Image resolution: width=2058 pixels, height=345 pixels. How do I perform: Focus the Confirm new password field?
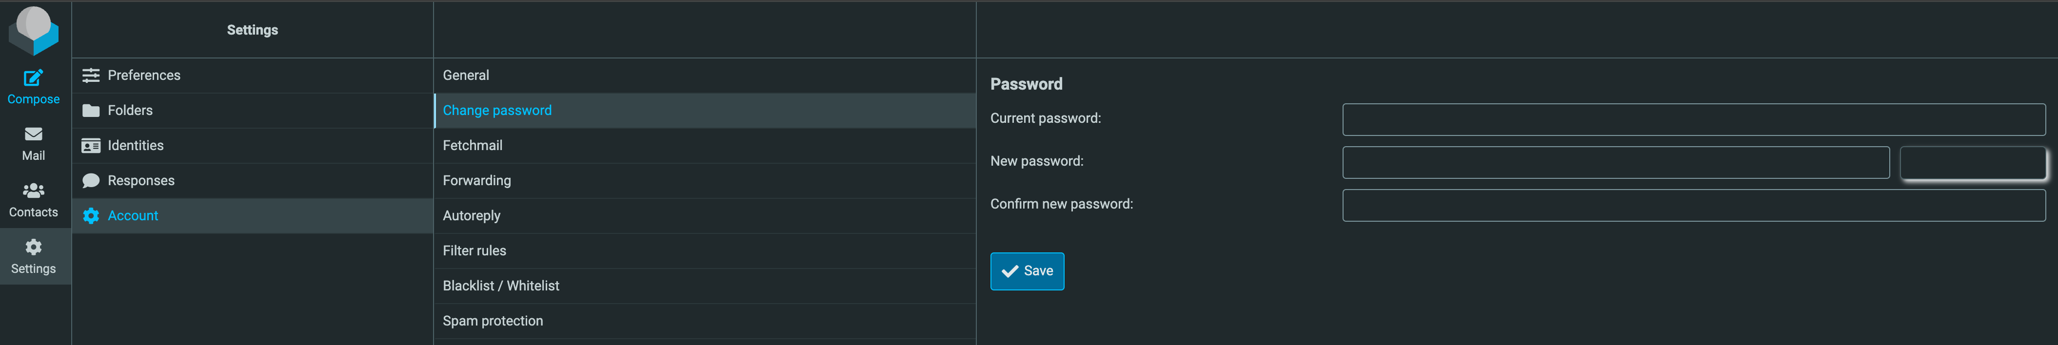[1693, 205]
